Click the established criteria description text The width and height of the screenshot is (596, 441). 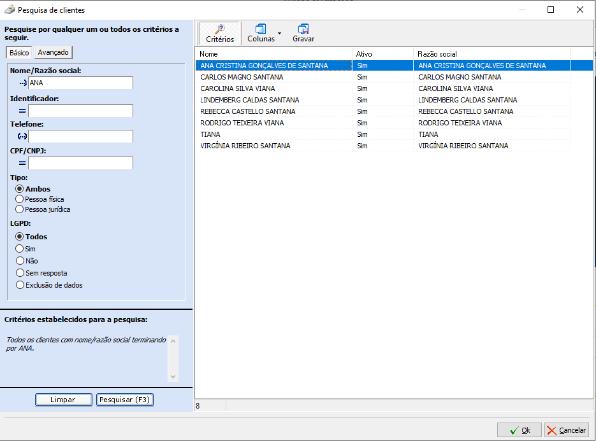86,344
